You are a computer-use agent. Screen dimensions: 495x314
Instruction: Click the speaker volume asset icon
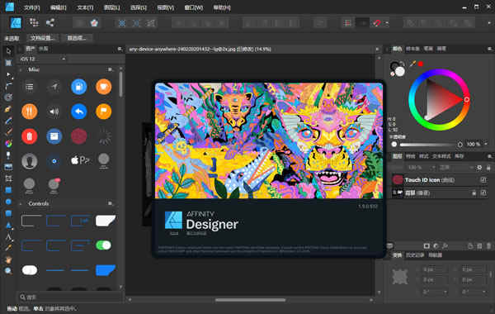(x=54, y=112)
